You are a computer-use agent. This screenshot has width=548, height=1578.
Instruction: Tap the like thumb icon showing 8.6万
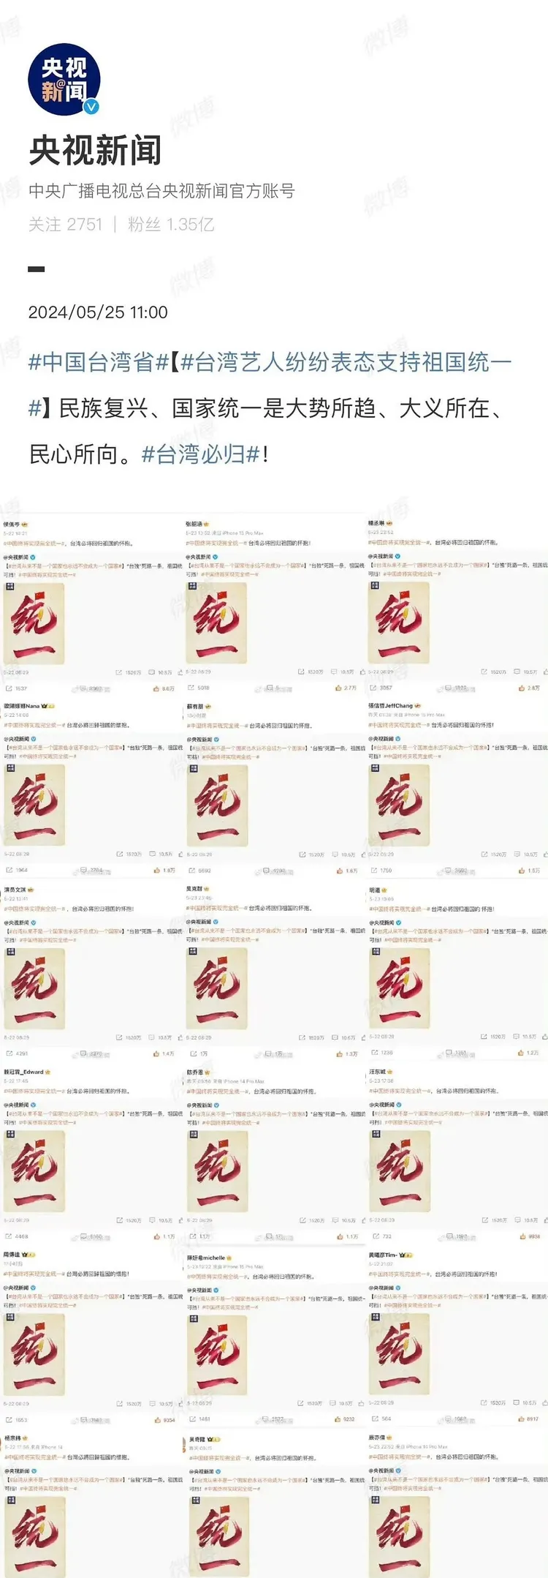(156, 688)
